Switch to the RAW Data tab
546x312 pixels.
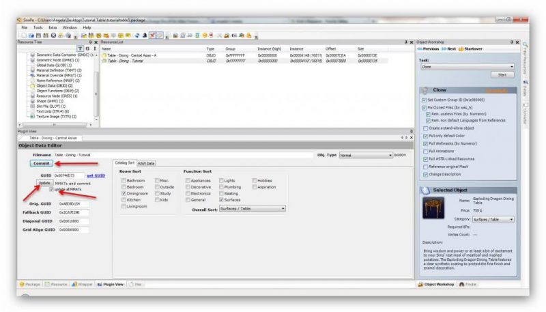pos(147,163)
